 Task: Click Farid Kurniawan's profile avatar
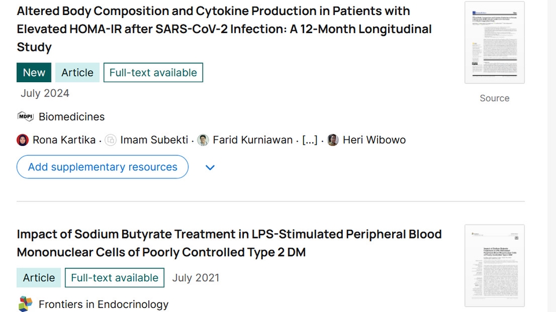coord(203,140)
